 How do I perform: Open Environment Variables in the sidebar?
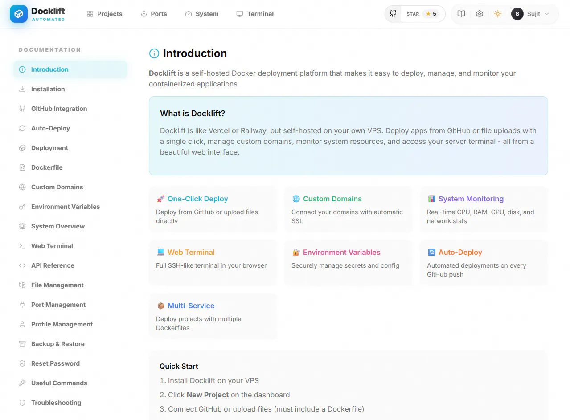point(70,207)
